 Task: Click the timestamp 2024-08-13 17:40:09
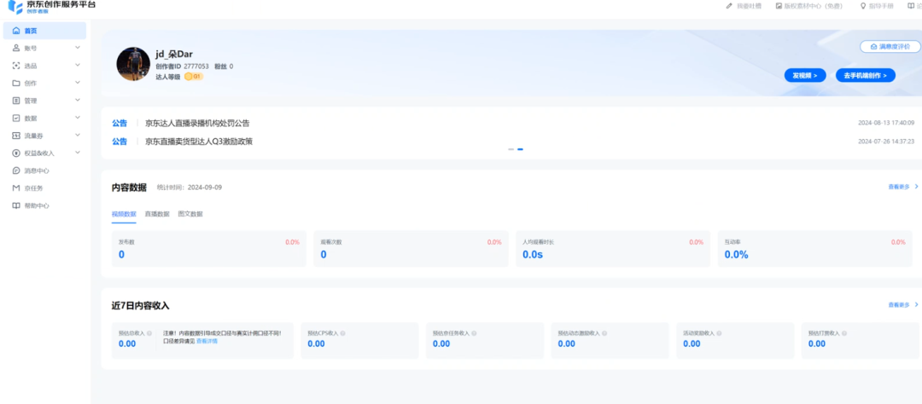[886, 124]
